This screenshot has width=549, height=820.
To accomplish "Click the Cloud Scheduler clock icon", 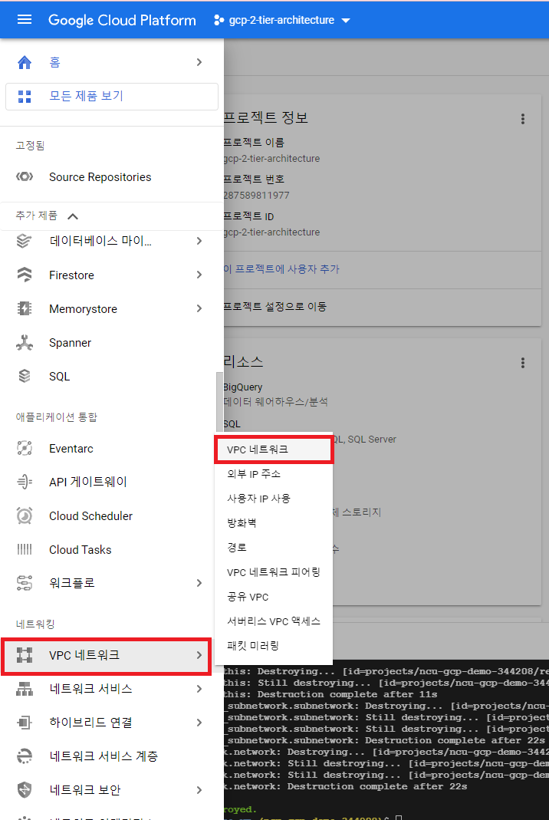I will pyautogui.click(x=25, y=515).
